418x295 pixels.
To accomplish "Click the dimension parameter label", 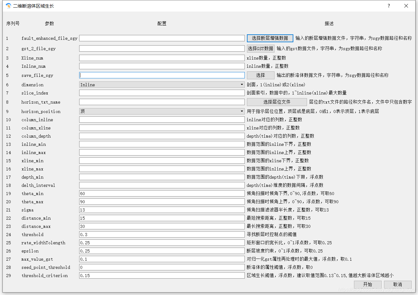I will click(x=32, y=85).
